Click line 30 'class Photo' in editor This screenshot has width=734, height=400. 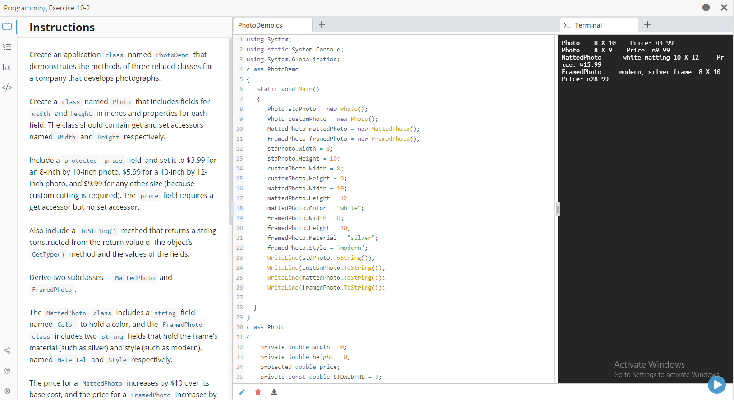[266, 327]
